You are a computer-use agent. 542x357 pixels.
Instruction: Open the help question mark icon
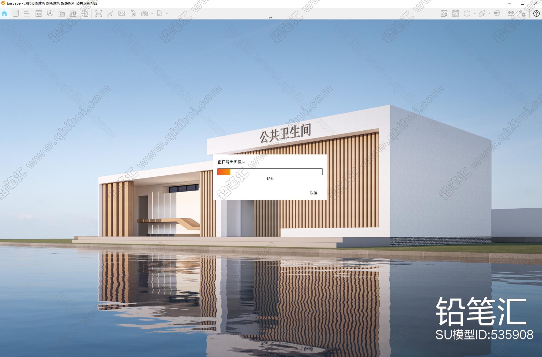[536, 13]
